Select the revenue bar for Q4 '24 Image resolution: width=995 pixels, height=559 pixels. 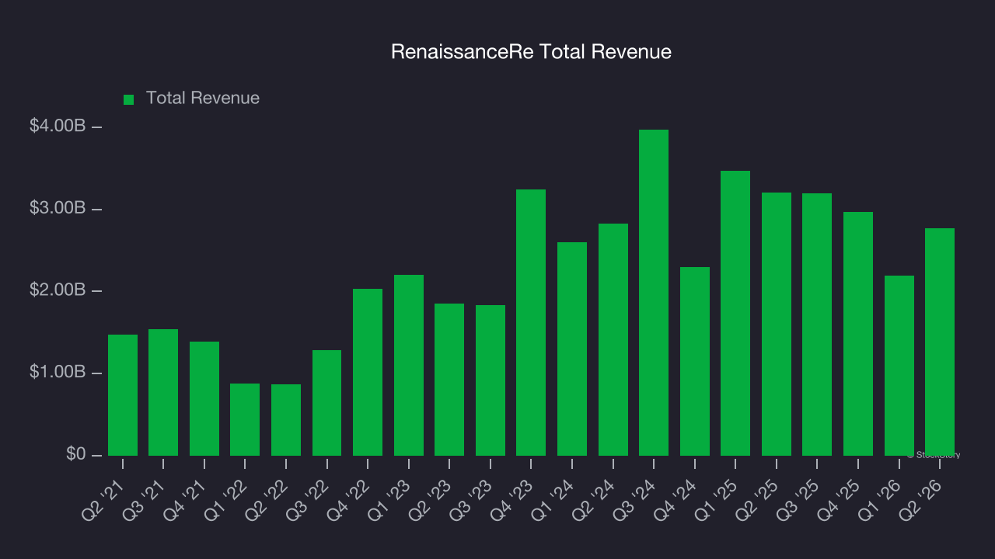695,361
